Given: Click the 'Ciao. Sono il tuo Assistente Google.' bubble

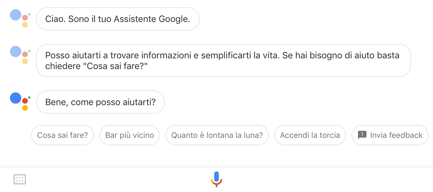Looking at the screenshot, I should [118, 19].
